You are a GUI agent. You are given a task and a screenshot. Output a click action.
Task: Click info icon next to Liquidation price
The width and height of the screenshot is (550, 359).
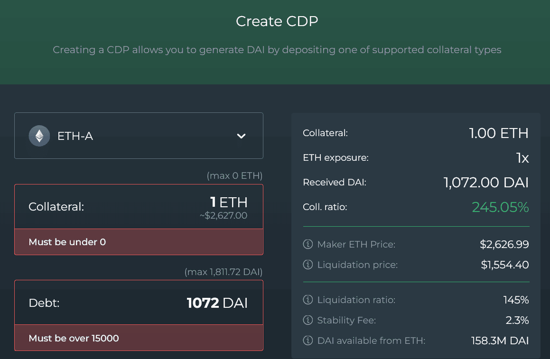[308, 264]
